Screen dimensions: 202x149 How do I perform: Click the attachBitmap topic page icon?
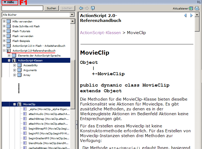(x=25, y=119)
